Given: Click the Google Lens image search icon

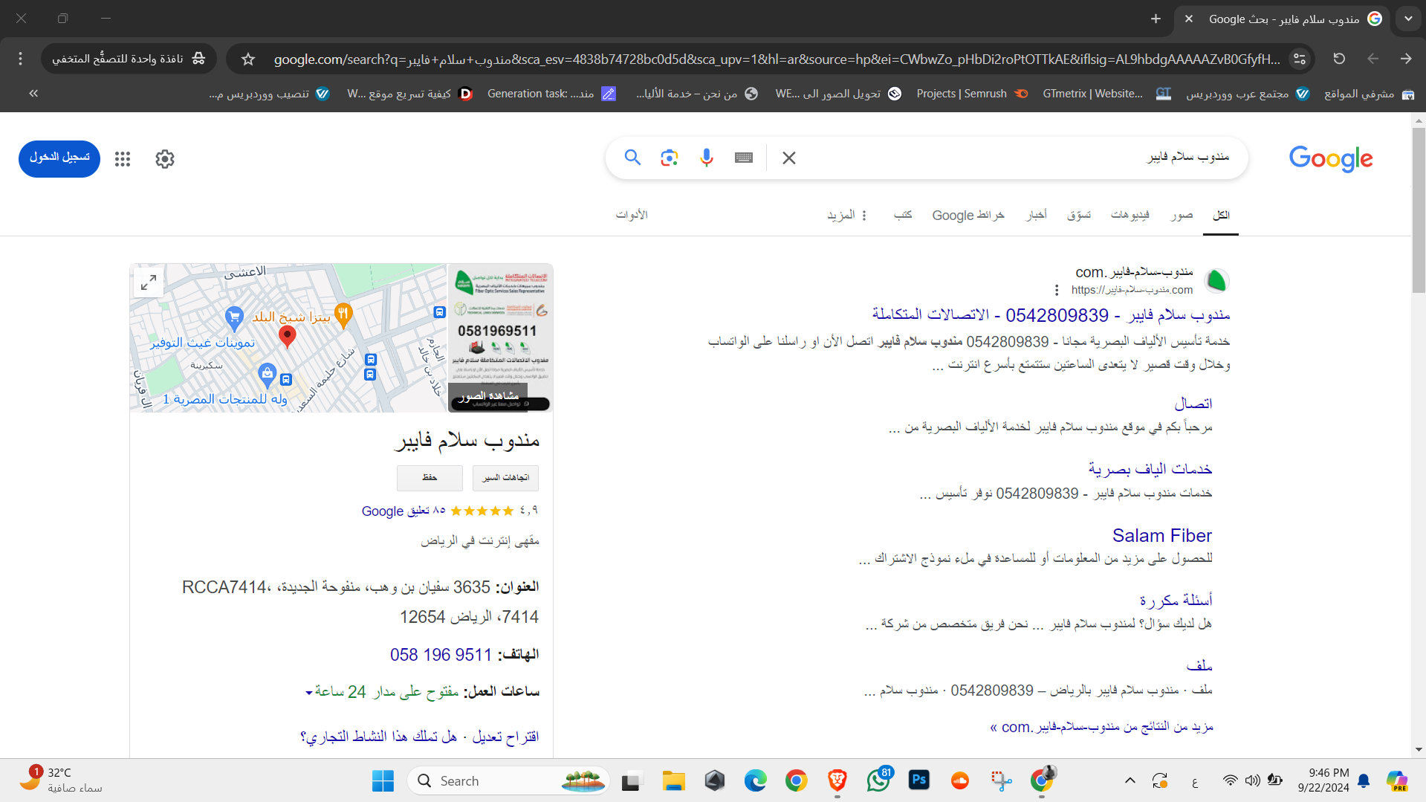Looking at the screenshot, I should click(x=669, y=158).
